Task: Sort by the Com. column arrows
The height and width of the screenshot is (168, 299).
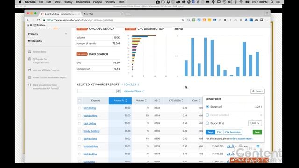Action: click(x=199, y=101)
